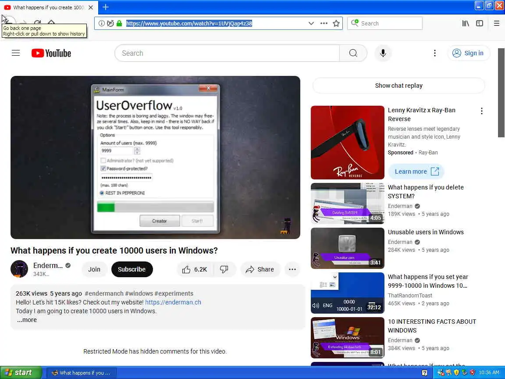Dislike the video with thumbs down
Image resolution: width=505 pixels, height=379 pixels.
(224, 269)
